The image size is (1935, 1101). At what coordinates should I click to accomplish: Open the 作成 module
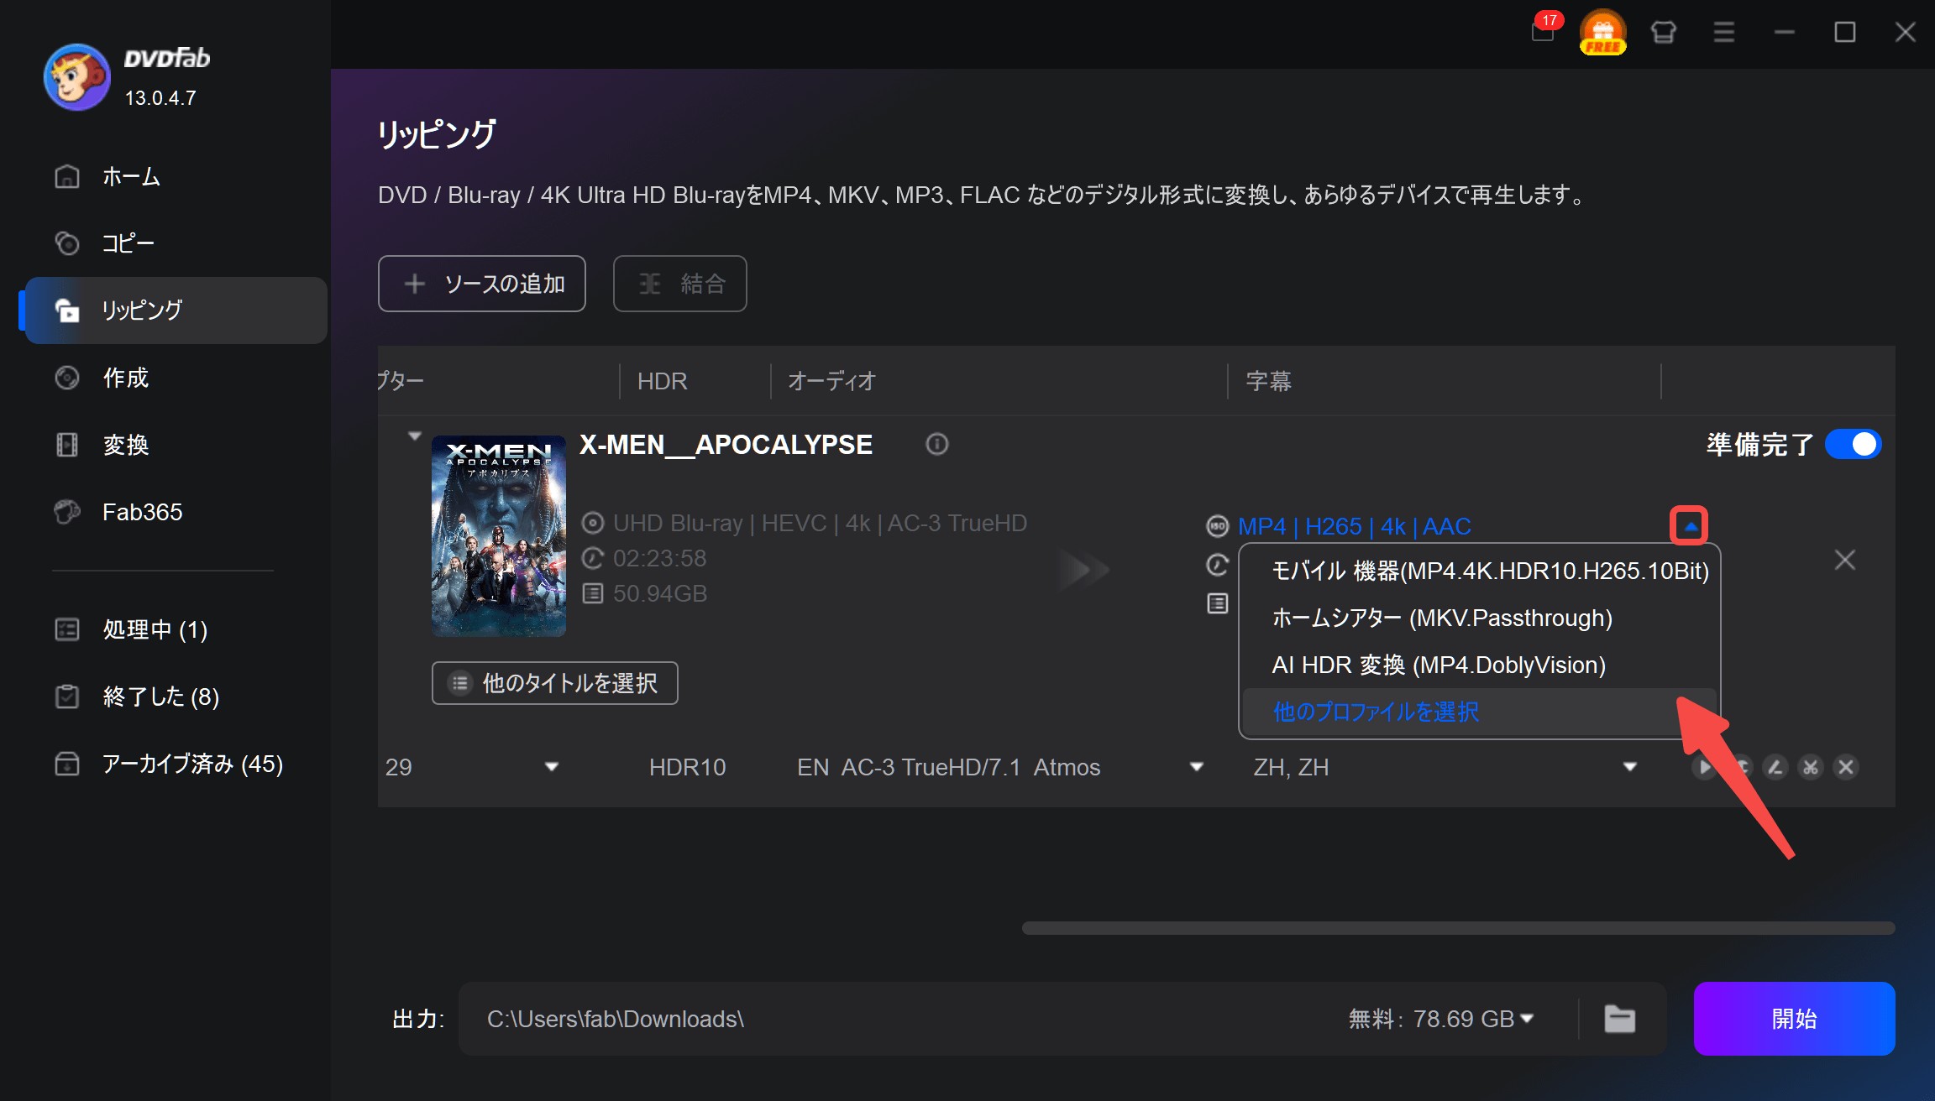[175, 378]
